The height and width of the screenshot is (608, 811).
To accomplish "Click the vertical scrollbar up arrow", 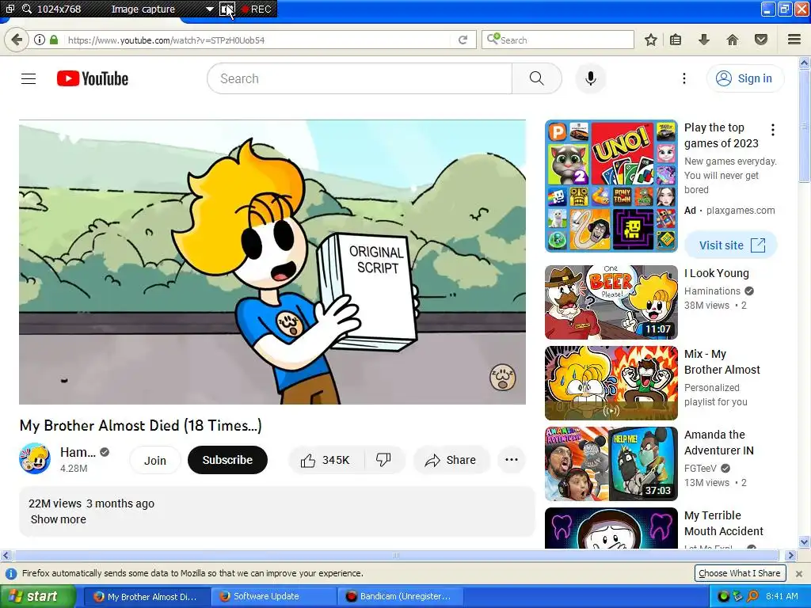I will 805,63.
